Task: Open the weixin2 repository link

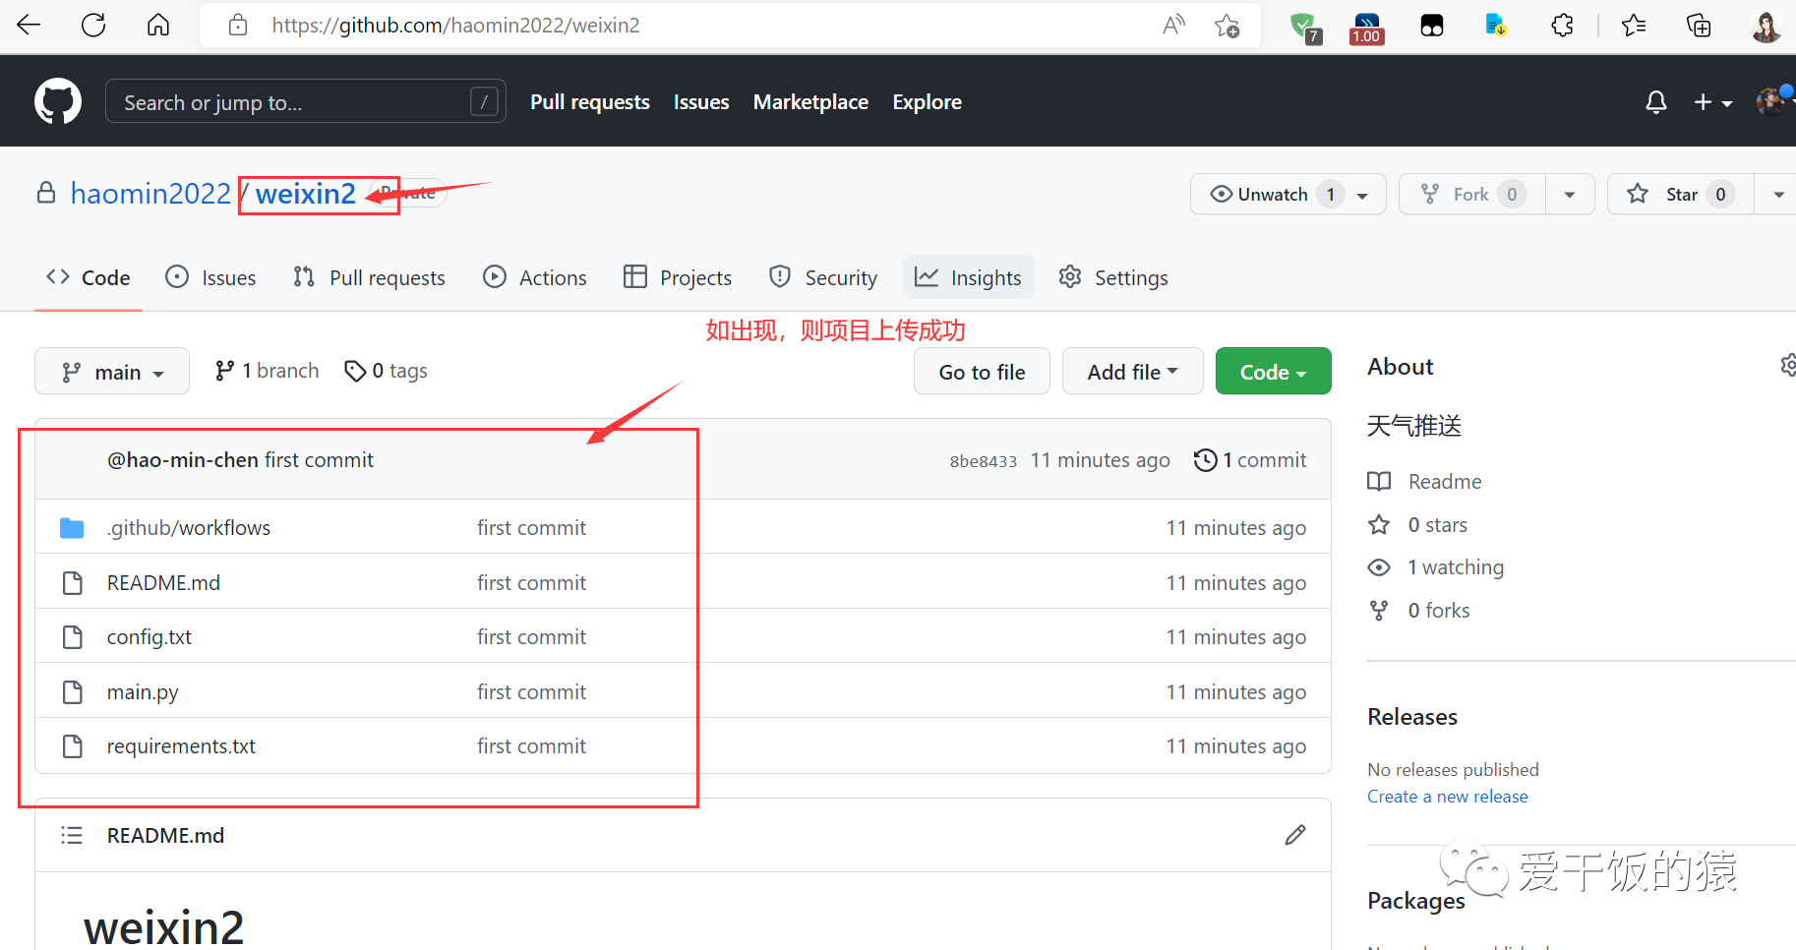Action: coord(306,194)
